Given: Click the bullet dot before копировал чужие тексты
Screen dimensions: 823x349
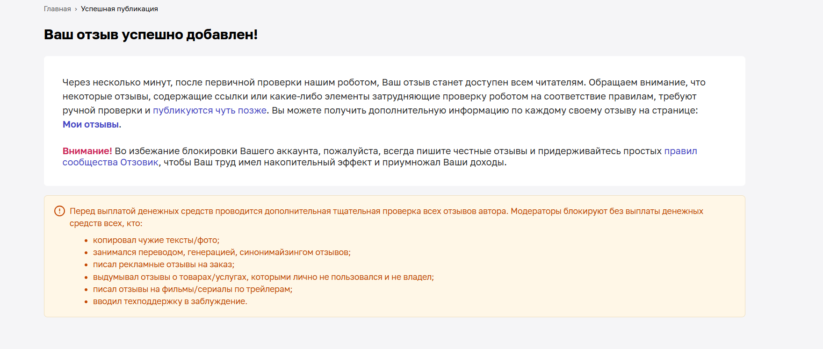Looking at the screenshot, I should 86,241.
